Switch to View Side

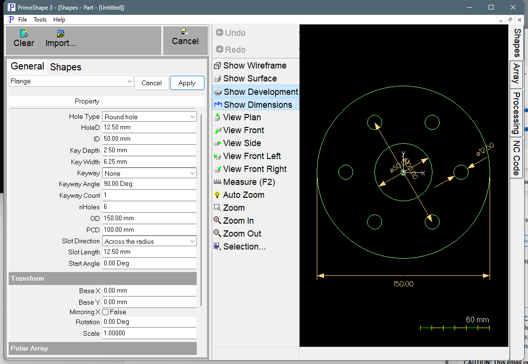click(238, 143)
